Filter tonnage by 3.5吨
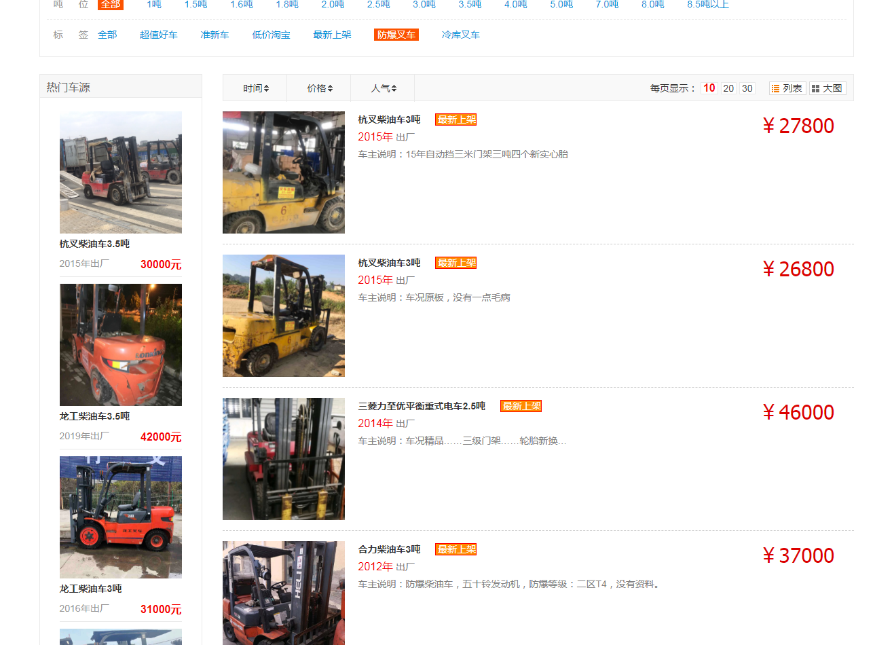875x645 pixels. pos(470,4)
